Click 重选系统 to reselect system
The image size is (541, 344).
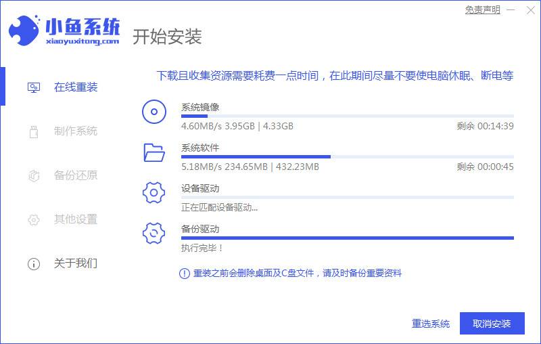tap(431, 324)
